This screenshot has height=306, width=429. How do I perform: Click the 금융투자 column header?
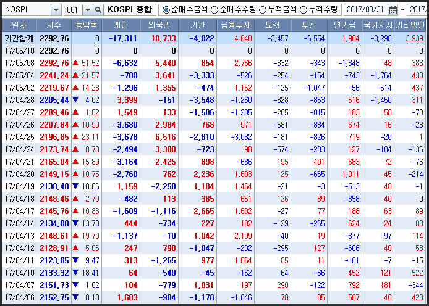236,25
